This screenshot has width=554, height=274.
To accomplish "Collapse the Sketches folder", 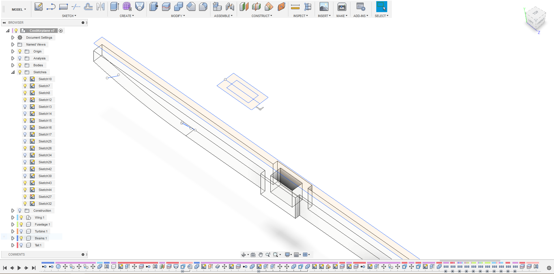I will (13, 72).
